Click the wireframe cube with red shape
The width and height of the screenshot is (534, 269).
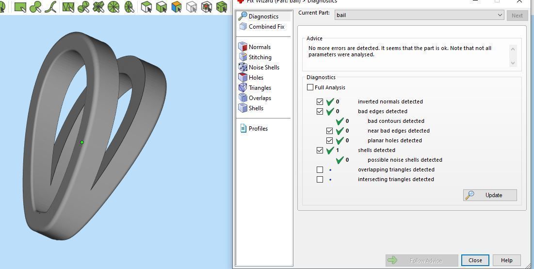pyautogui.click(x=207, y=7)
